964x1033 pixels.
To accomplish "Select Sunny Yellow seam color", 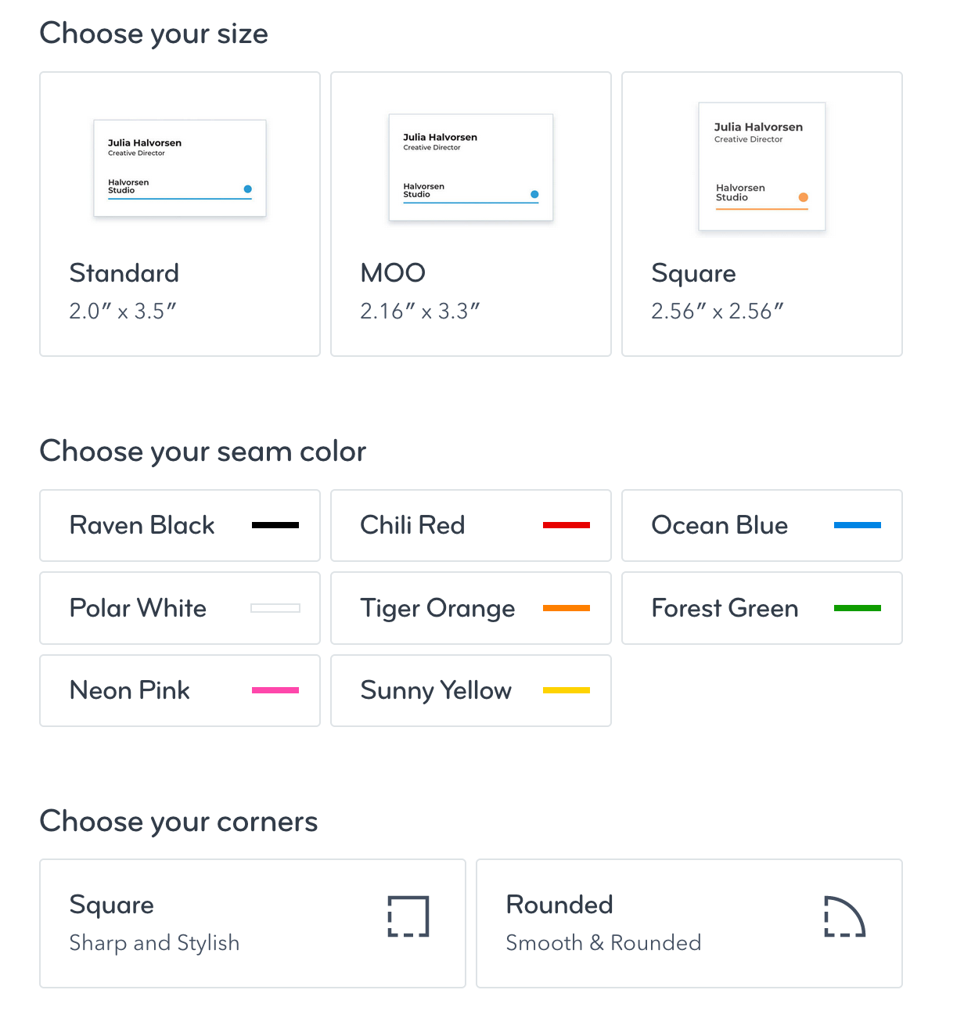I will tap(471, 690).
